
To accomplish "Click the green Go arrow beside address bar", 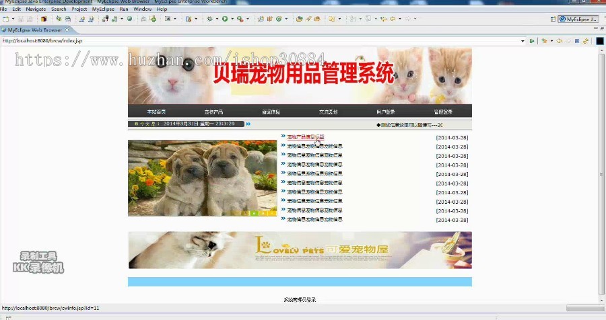I will coord(532,41).
